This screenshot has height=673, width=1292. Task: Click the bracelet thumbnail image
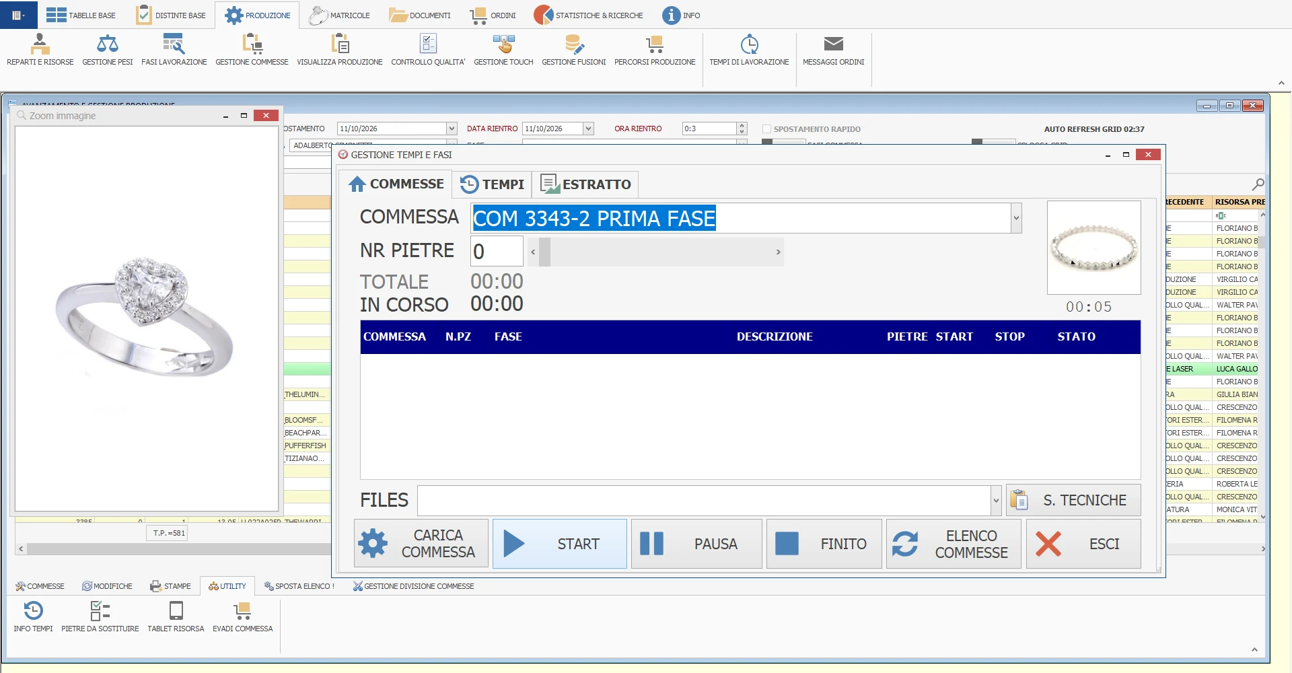(1094, 248)
